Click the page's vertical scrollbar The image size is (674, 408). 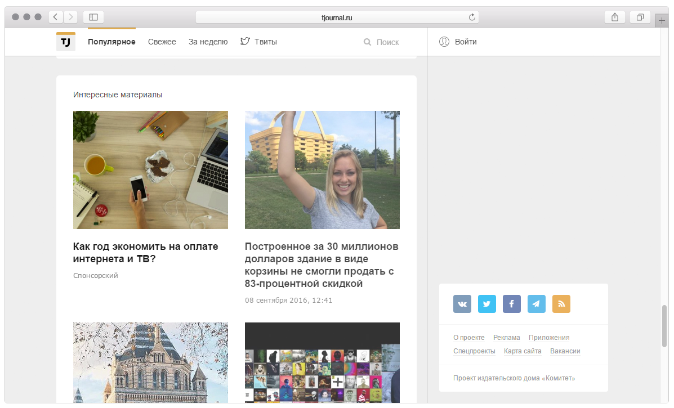[x=665, y=326]
